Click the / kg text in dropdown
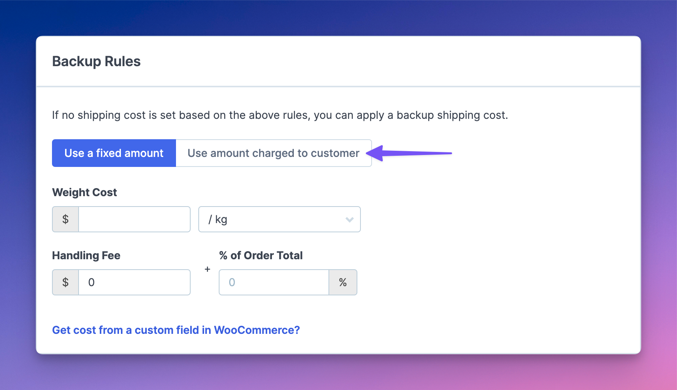The height and width of the screenshot is (390, 677). point(218,220)
